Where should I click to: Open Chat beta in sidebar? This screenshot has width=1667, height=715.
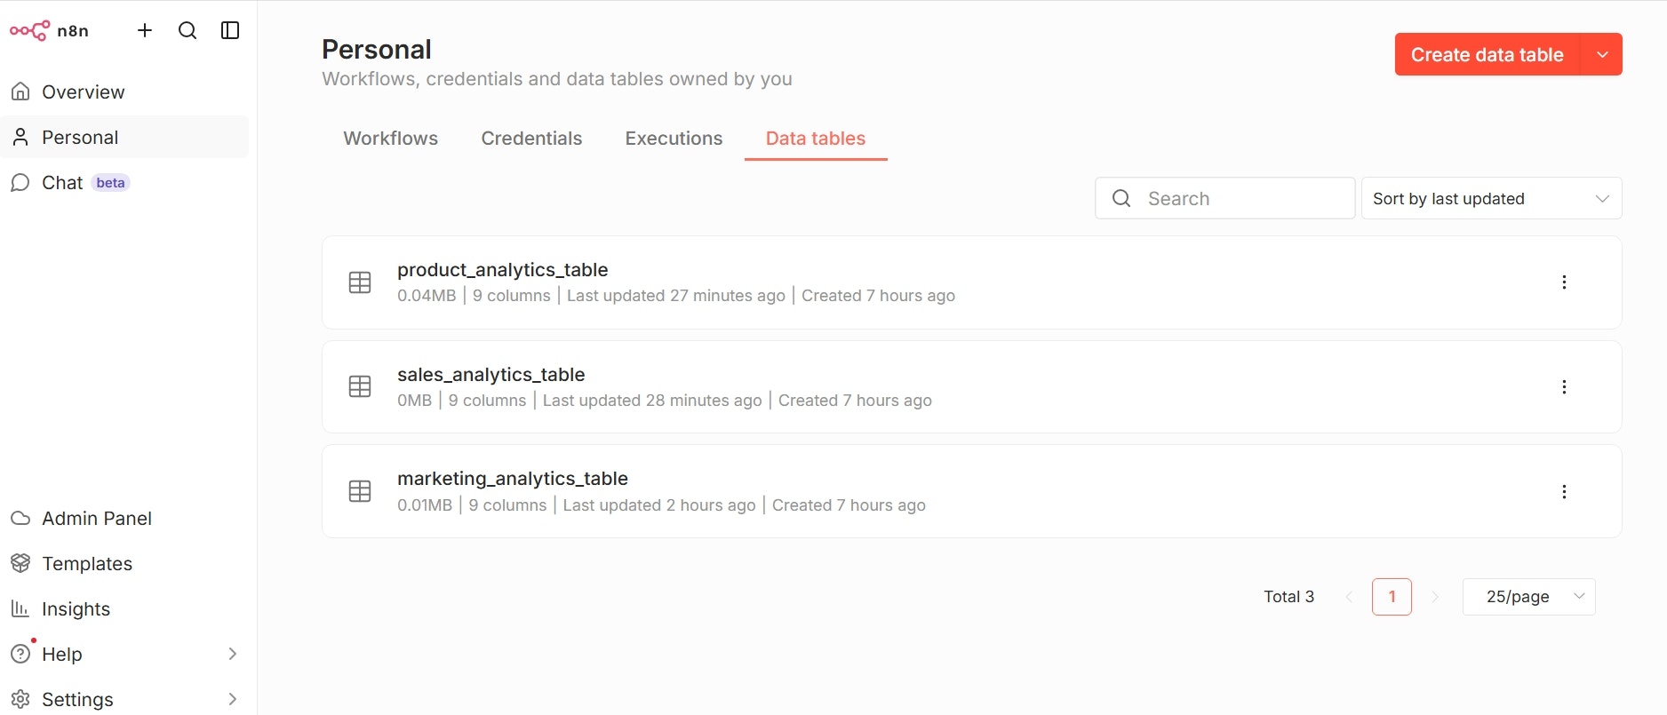(x=124, y=182)
